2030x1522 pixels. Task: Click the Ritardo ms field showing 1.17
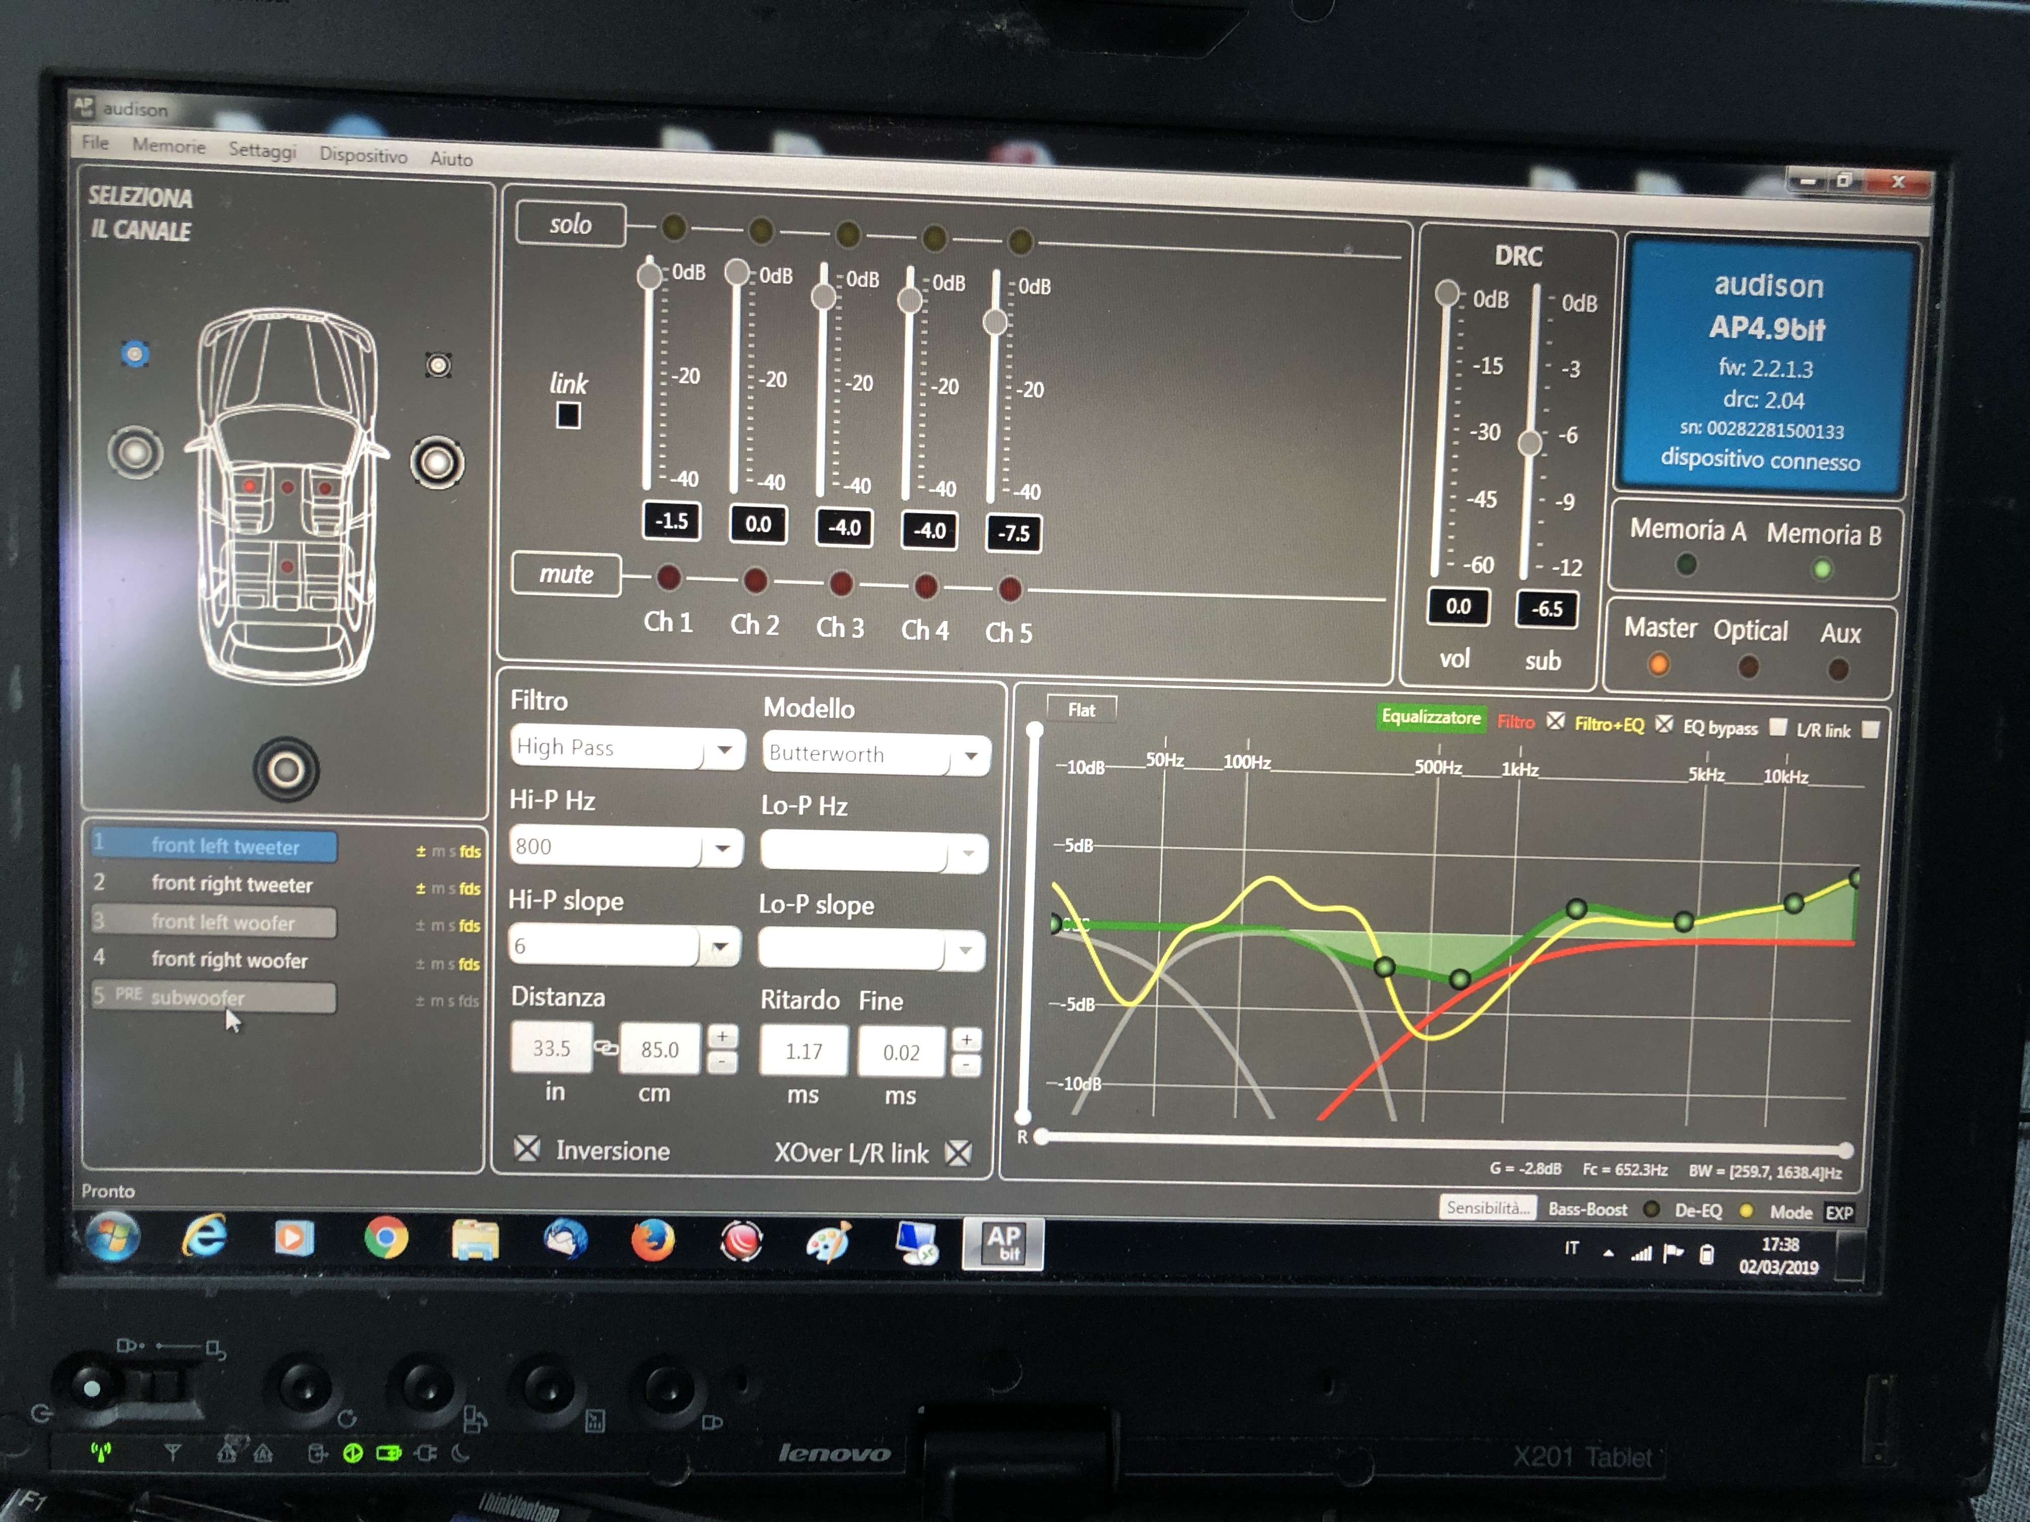(x=804, y=1050)
